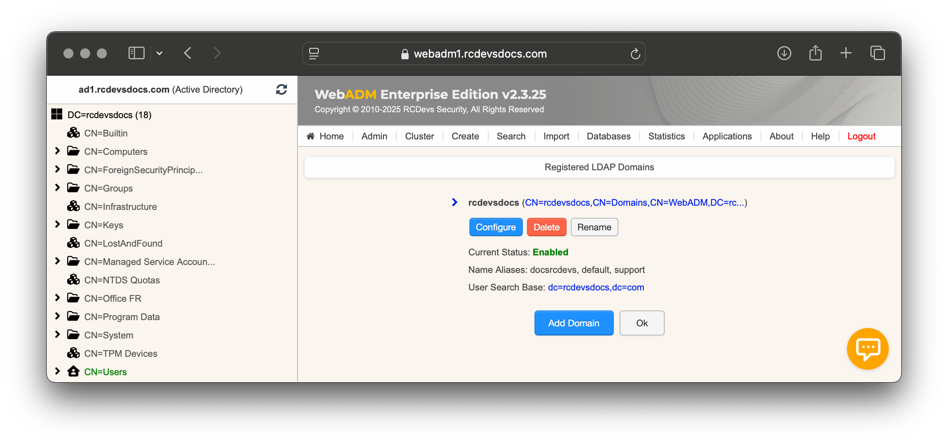Show the tab overview icon
This screenshot has height=444, width=948.
pyautogui.click(x=877, y=53)
